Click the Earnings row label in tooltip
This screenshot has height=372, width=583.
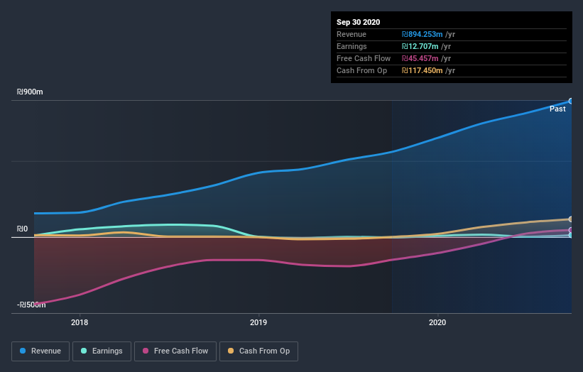pyautogui.click(x=352, y=46)
